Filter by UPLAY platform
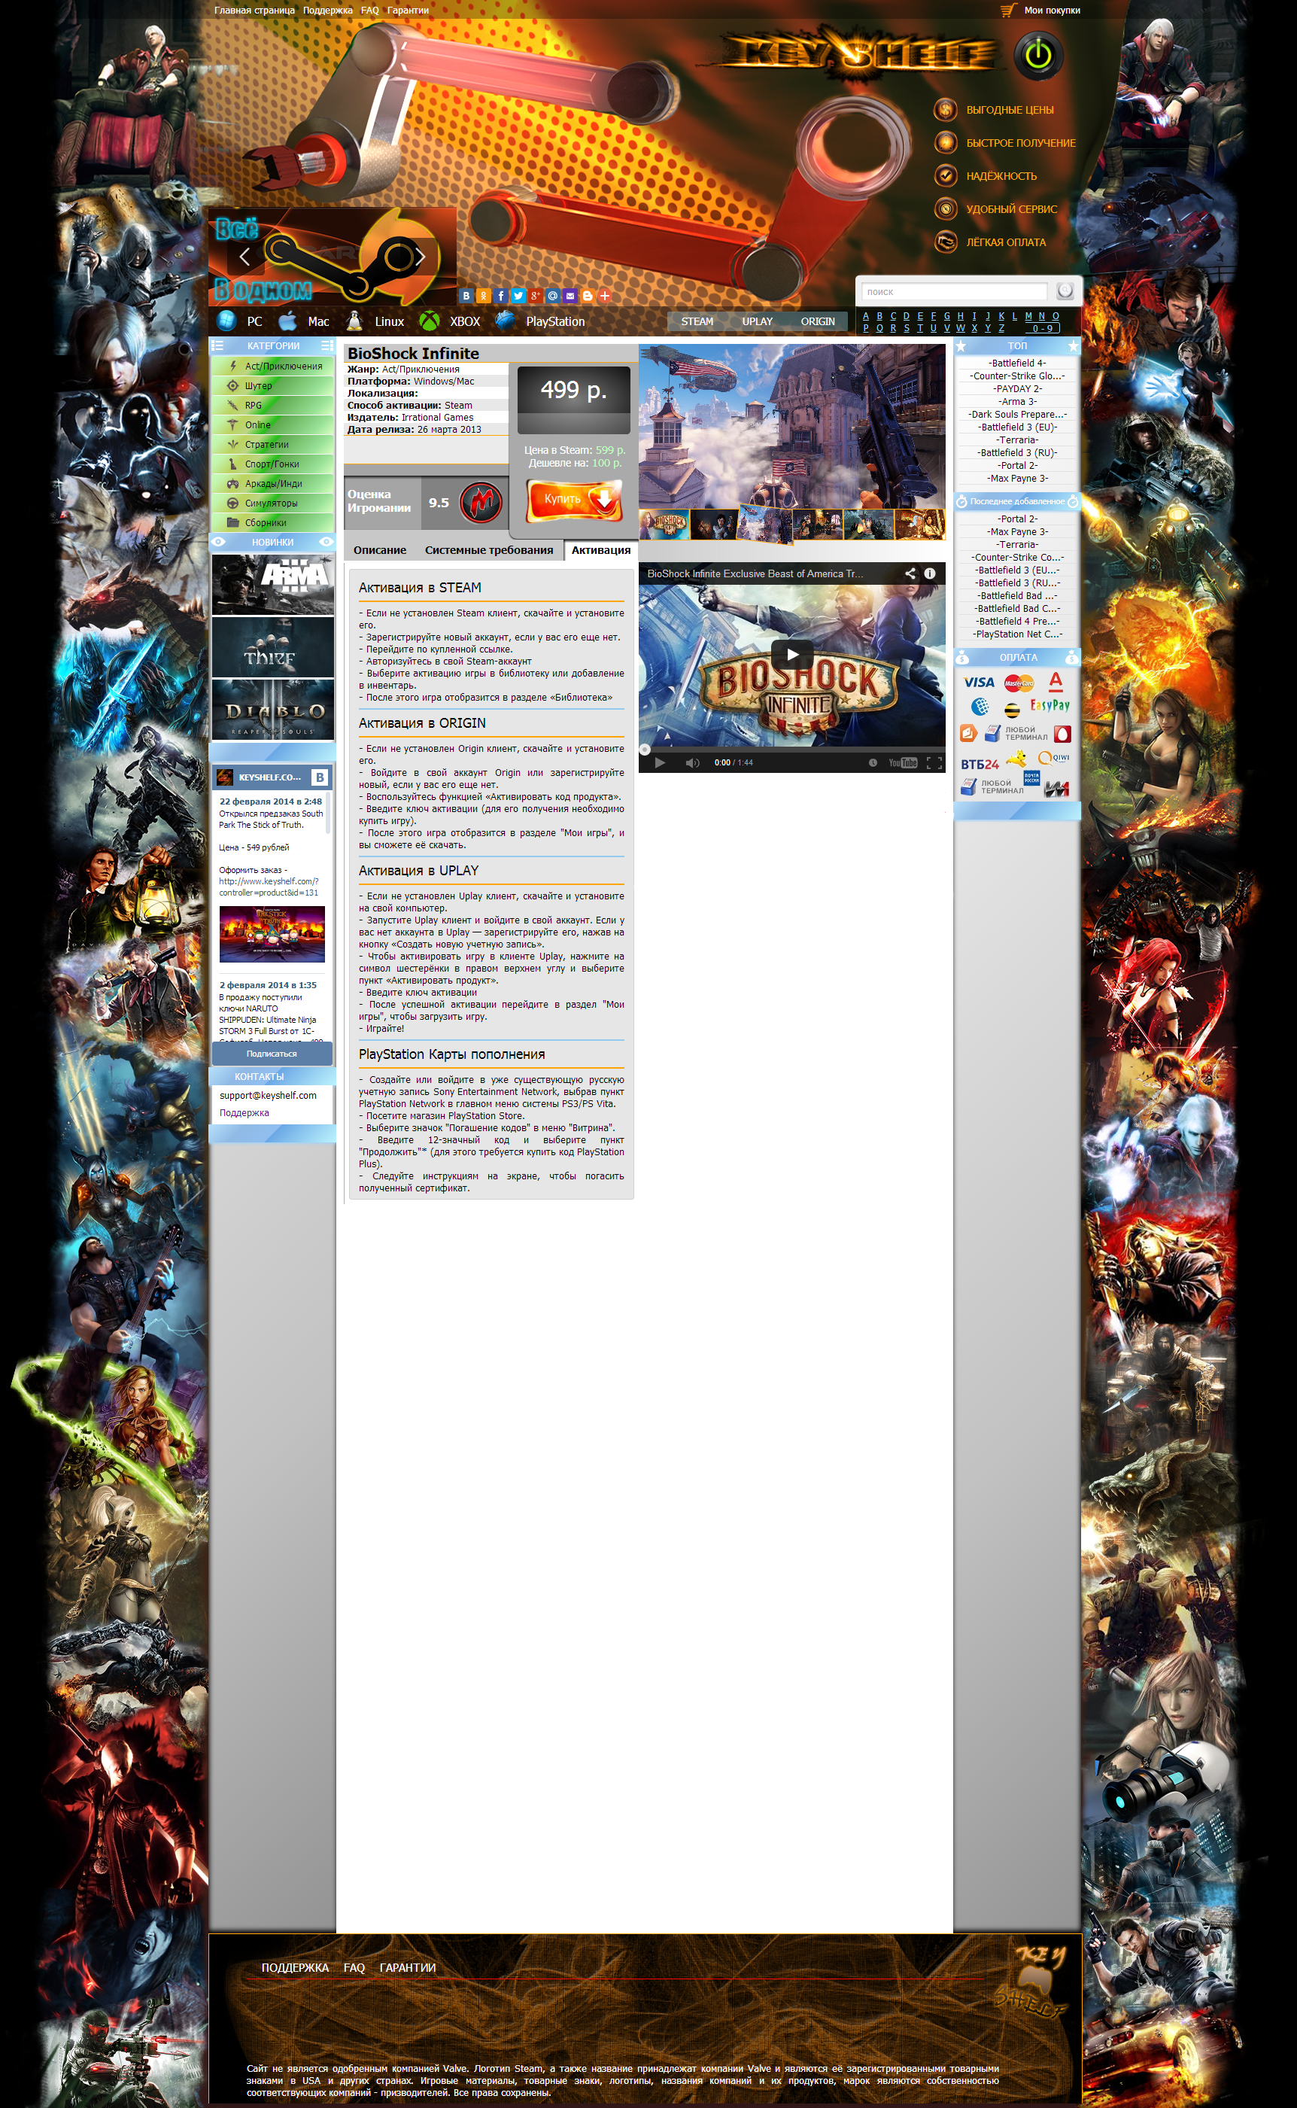Screen dimensions: 1297x2108 coord(758,322)
